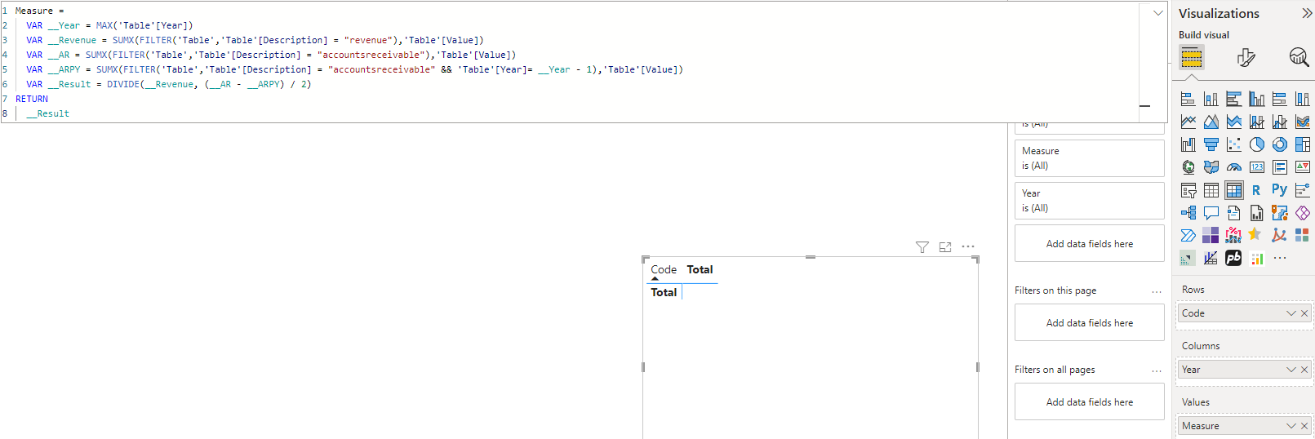Select the matrix visual icon
Viewport: 1315px width, 439px height.
pos(1234,190)
